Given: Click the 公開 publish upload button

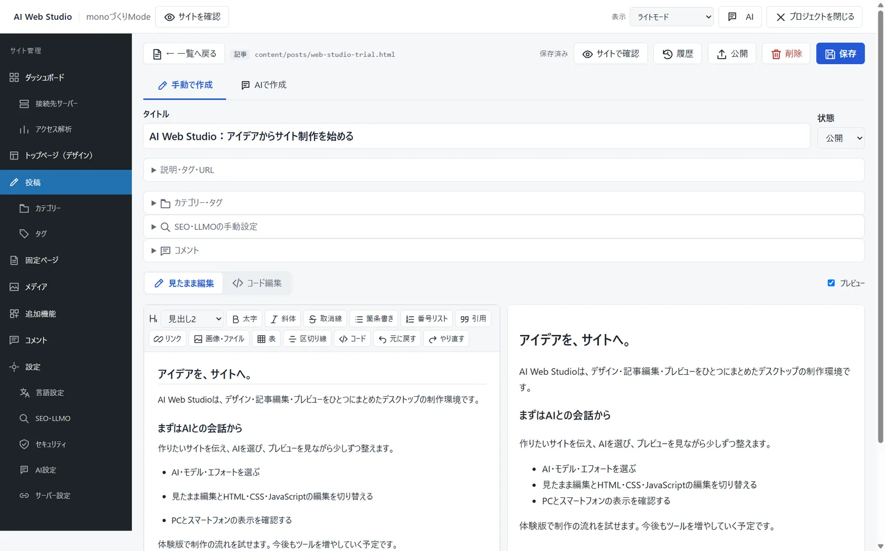Looking at the screenshot, I should click(732, 54).
